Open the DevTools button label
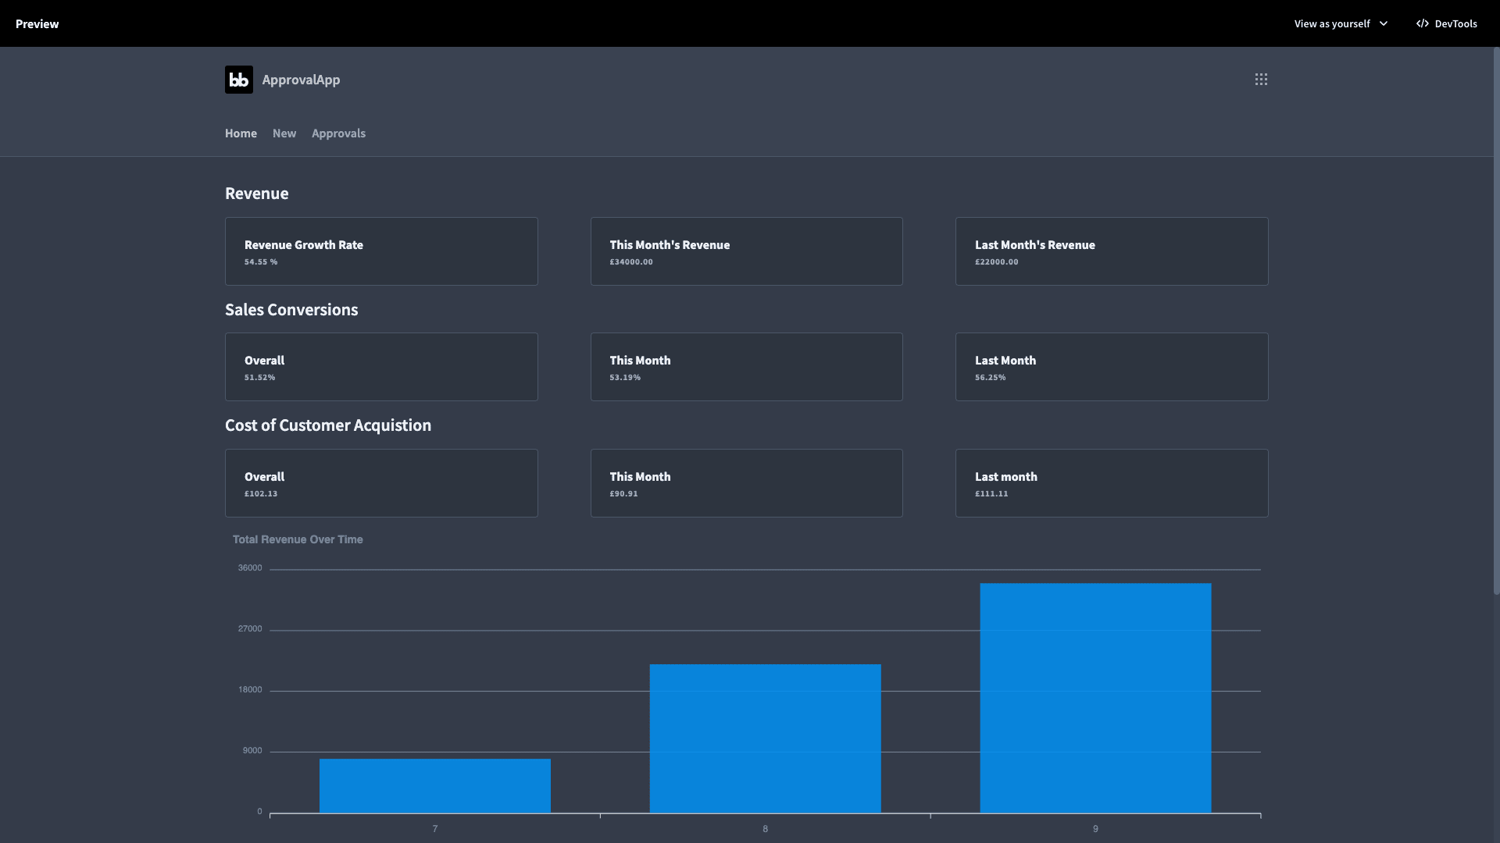 coord(1455,23)
